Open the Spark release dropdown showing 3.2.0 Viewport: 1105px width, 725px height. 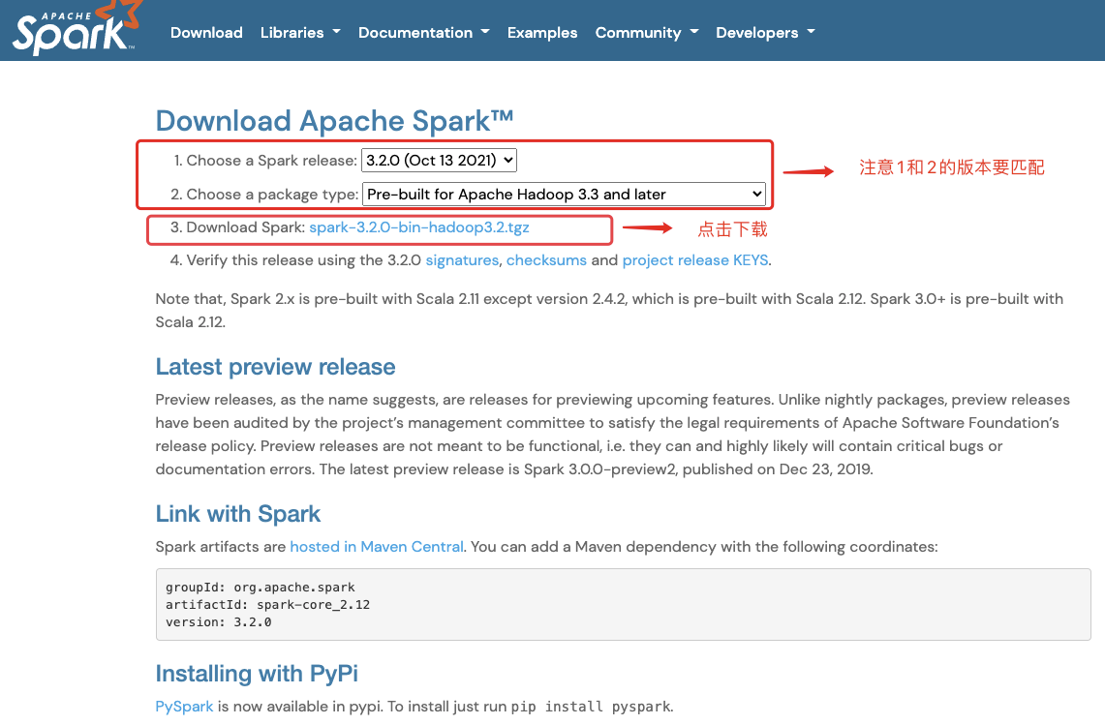[x=439, y=160]
